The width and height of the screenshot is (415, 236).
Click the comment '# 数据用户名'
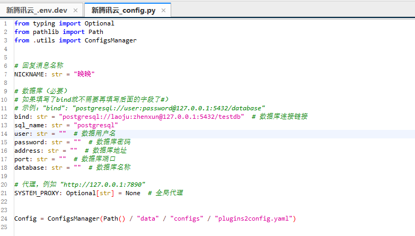click(94, 134)
